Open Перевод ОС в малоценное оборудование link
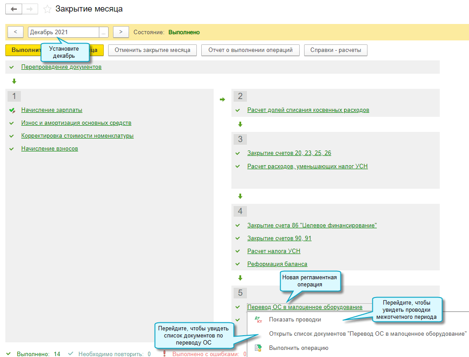The width and height of the screenshot is (469, 357). click(x=305, y=307)
